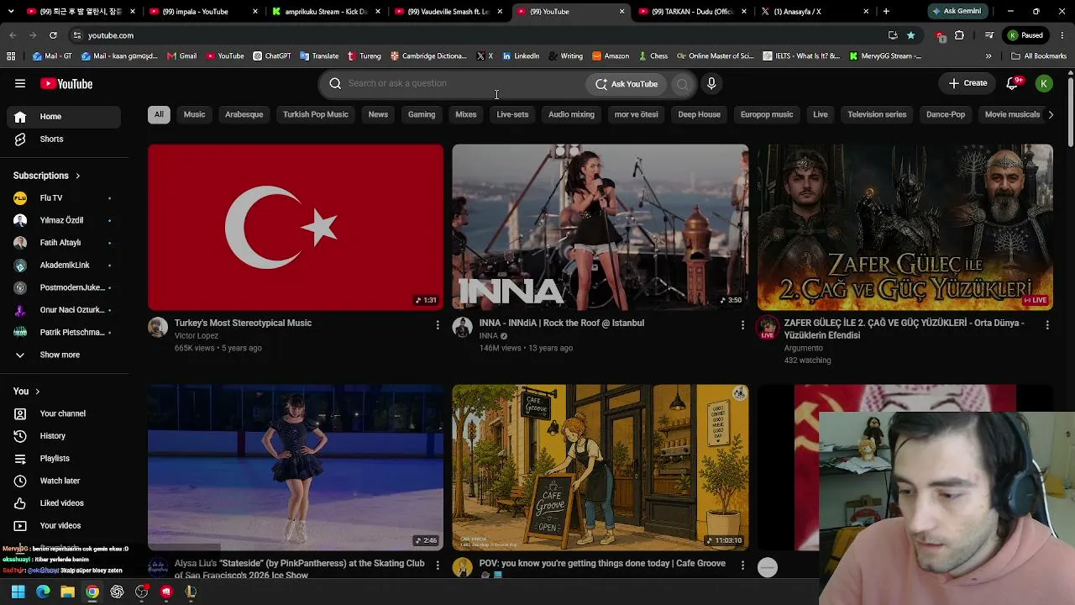The width and height of the screenshot is (1075, 605).
Task: Open the Chrome apps grid in bookmarks bar
Action: [x=11, y=56]
